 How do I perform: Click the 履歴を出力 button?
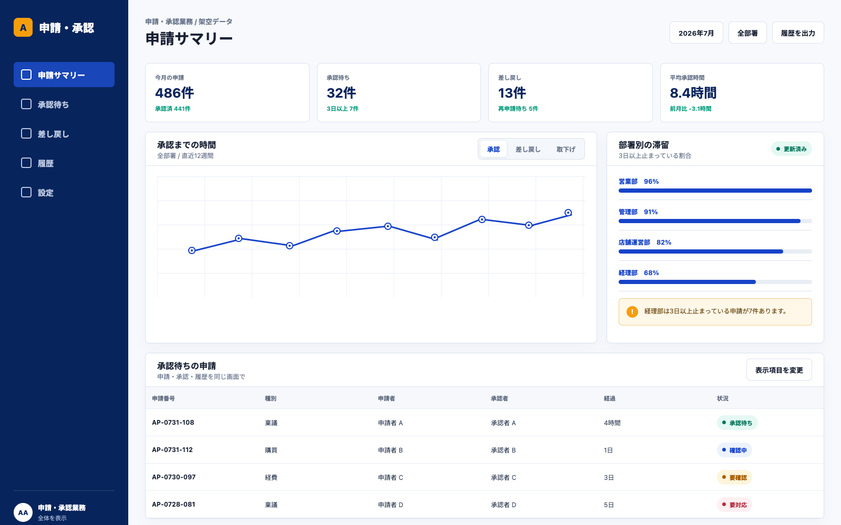point(798,33)
